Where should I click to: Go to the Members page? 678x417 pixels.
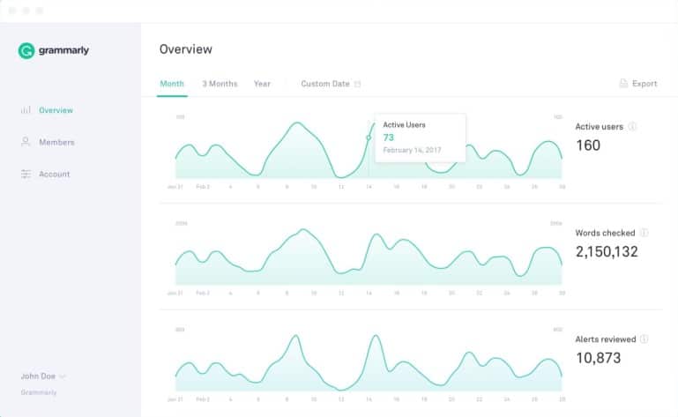tap(56, 142)
